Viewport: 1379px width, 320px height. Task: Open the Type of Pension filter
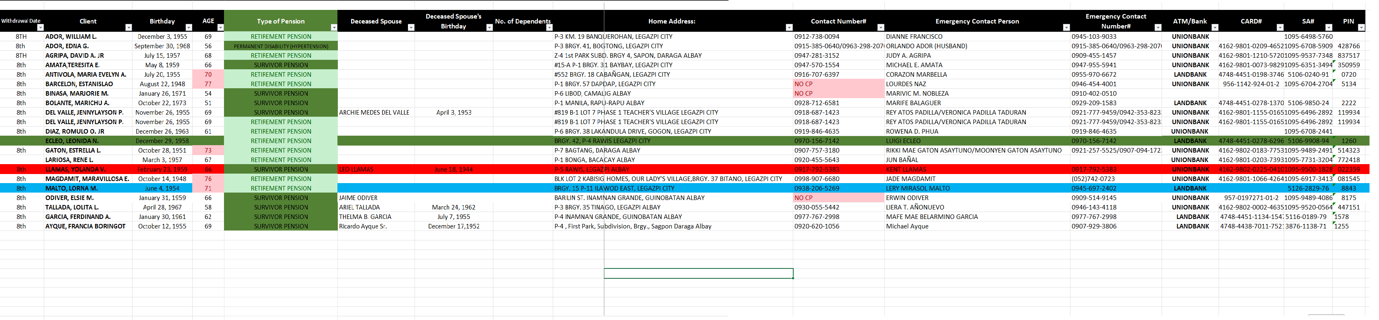(333, 27)
